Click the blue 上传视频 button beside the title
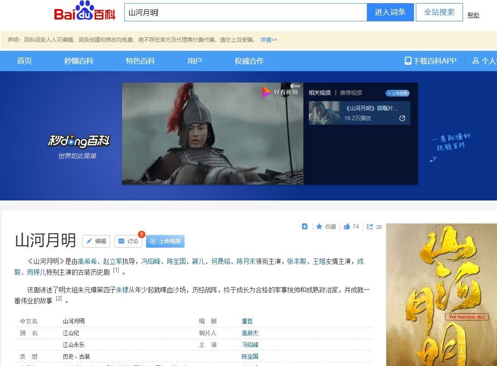Viewport: 497px width, 366px height. (165, 241)
